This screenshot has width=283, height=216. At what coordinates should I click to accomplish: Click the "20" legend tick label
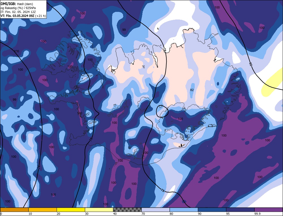pyautogui.click(x=59, y=214)
